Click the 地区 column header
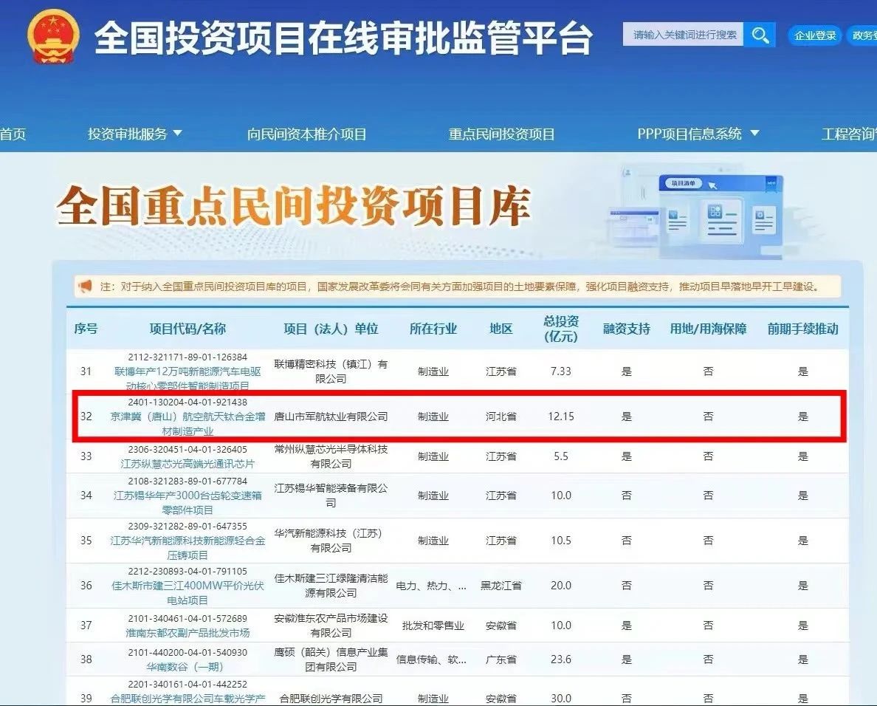This screenshot has height=706, width=877. 501,329
